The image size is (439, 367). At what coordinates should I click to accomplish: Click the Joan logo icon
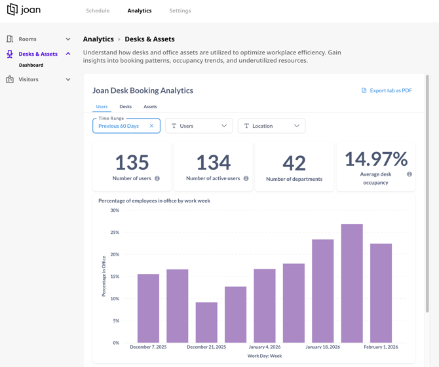[x=12, y=10]
